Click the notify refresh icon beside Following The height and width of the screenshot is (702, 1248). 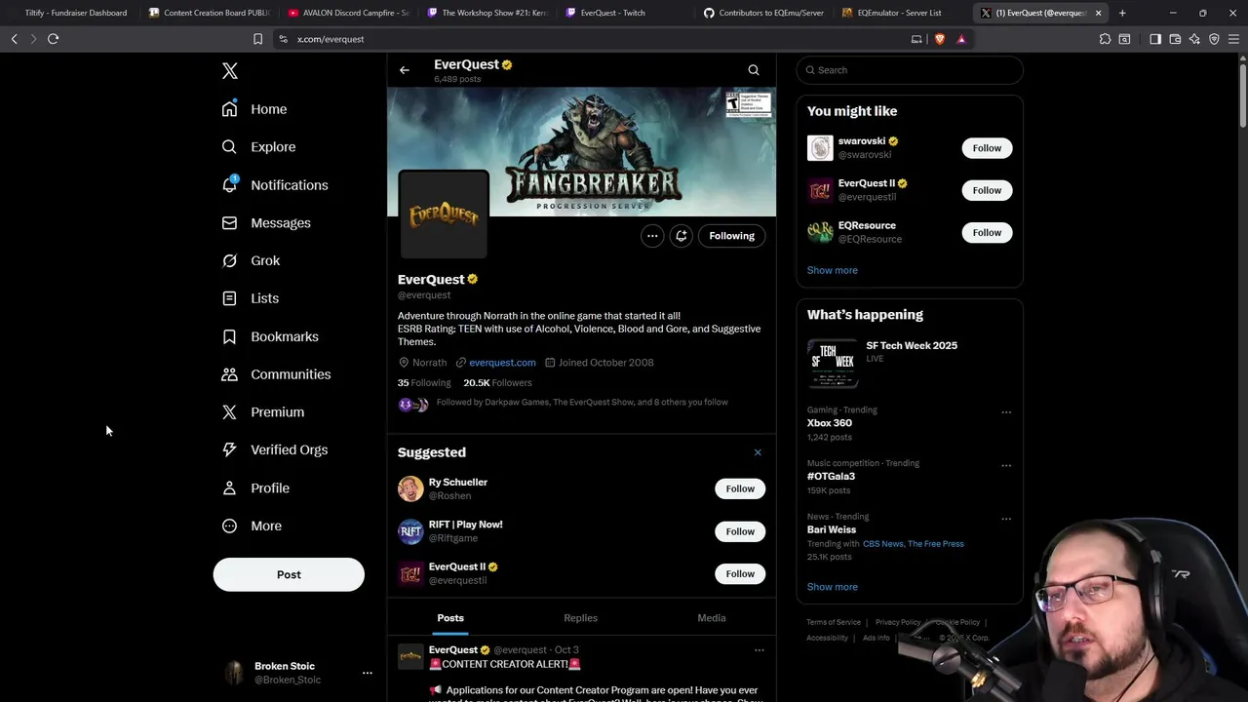tap(682, 236)
